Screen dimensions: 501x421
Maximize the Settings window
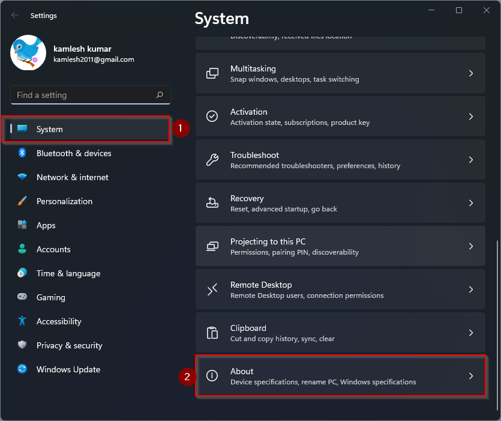[459, 10]
